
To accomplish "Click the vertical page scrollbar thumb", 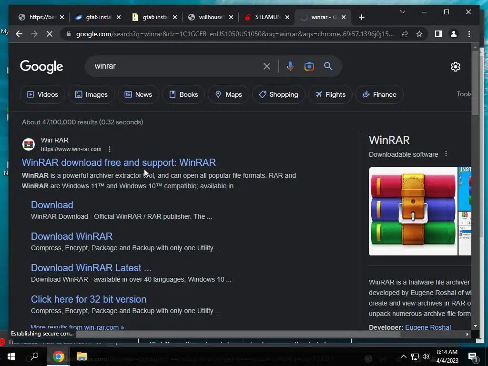I will (475, 82).
